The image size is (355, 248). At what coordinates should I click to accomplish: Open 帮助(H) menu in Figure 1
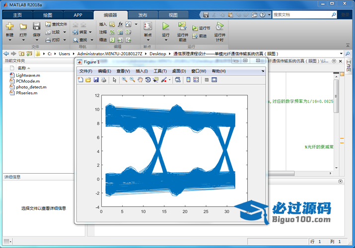coord(218,71)
